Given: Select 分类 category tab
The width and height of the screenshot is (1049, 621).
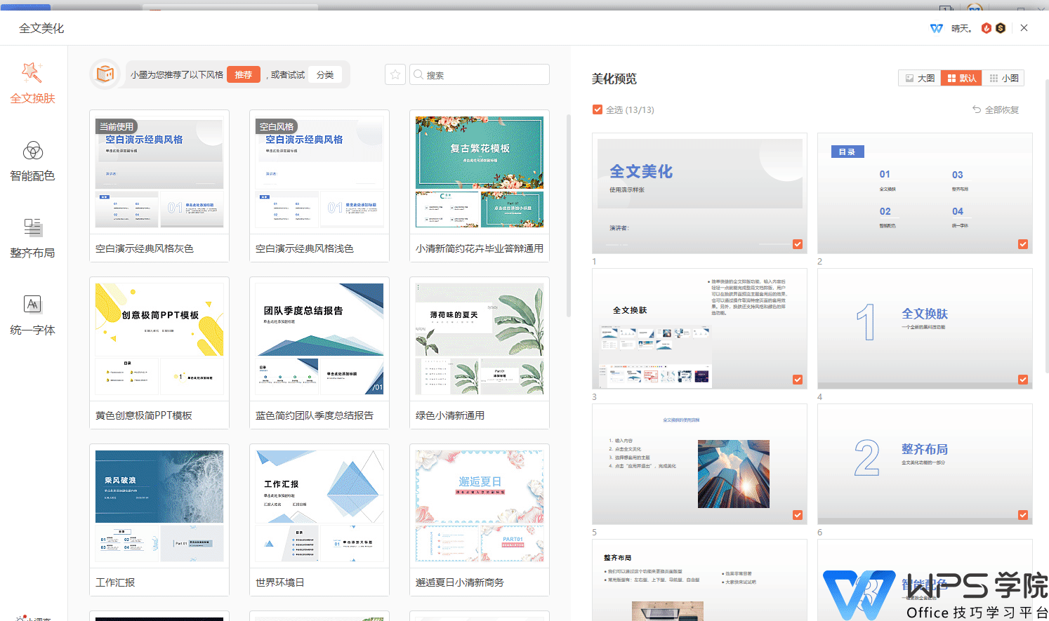Looking at the screenshot, I should click(x=325, y=74).
